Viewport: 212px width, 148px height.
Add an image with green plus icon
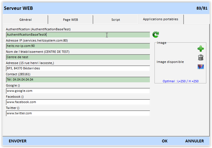pos(201,49)
